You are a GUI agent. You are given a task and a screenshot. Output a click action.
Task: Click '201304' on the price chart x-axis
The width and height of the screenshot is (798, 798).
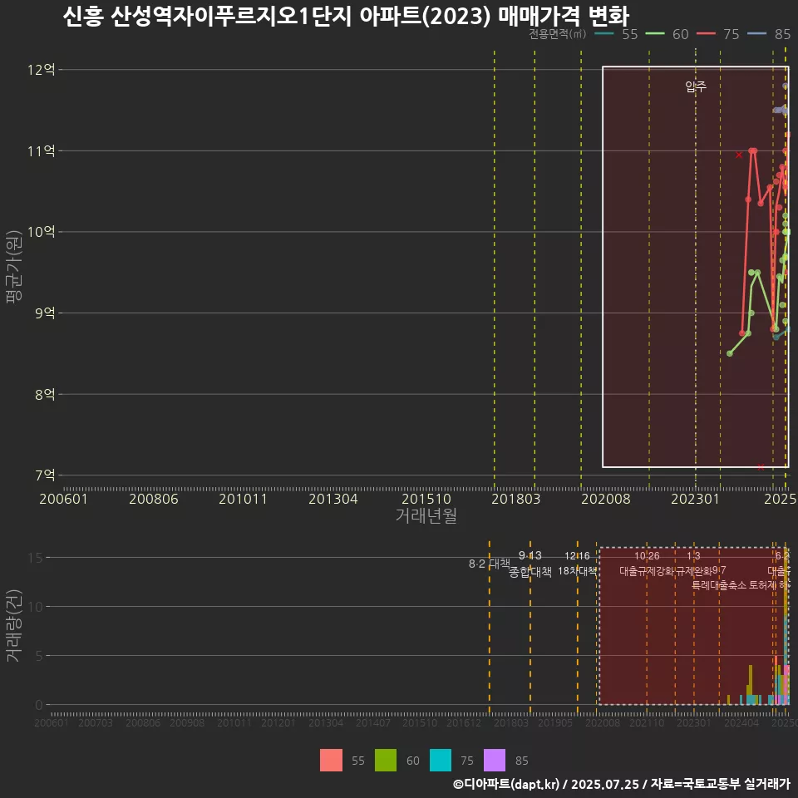333,499
